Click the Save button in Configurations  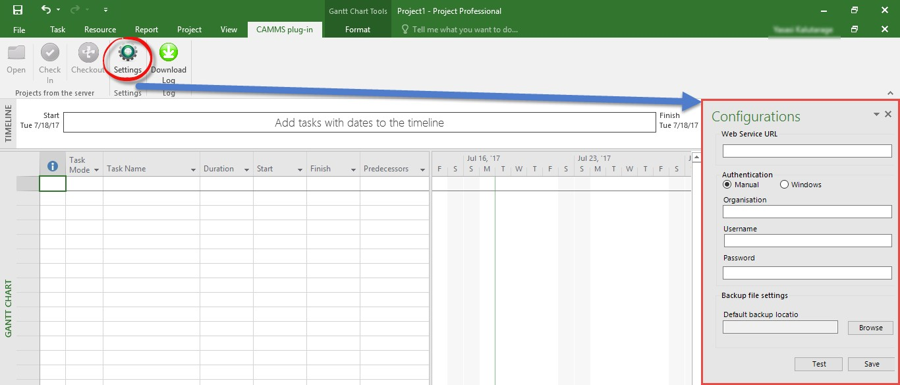pos(872,364)
